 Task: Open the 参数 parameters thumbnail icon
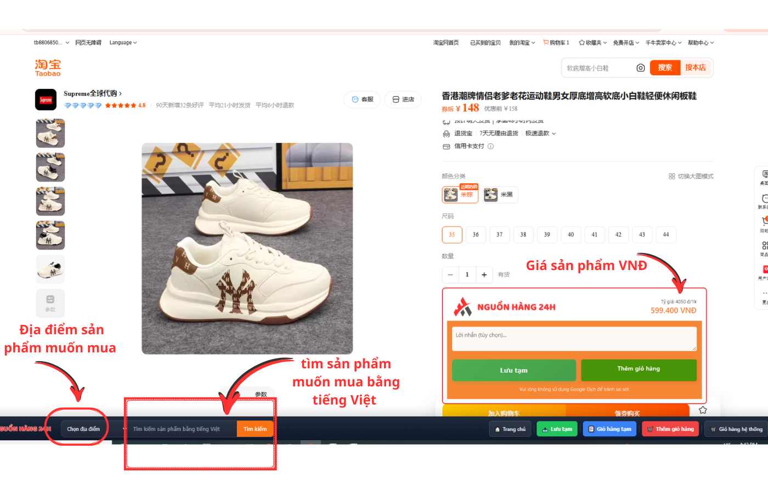click(50, 302)
